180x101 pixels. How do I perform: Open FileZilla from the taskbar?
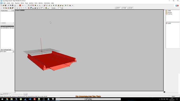coord(34,99)
